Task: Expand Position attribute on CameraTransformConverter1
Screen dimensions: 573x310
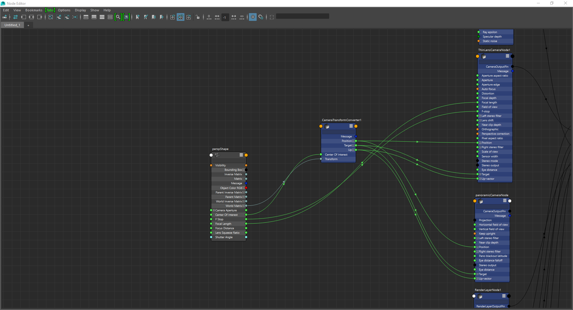Action: coord(353,141)
